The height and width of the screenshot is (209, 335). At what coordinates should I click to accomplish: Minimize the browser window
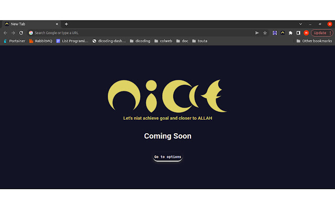[310, 25]
